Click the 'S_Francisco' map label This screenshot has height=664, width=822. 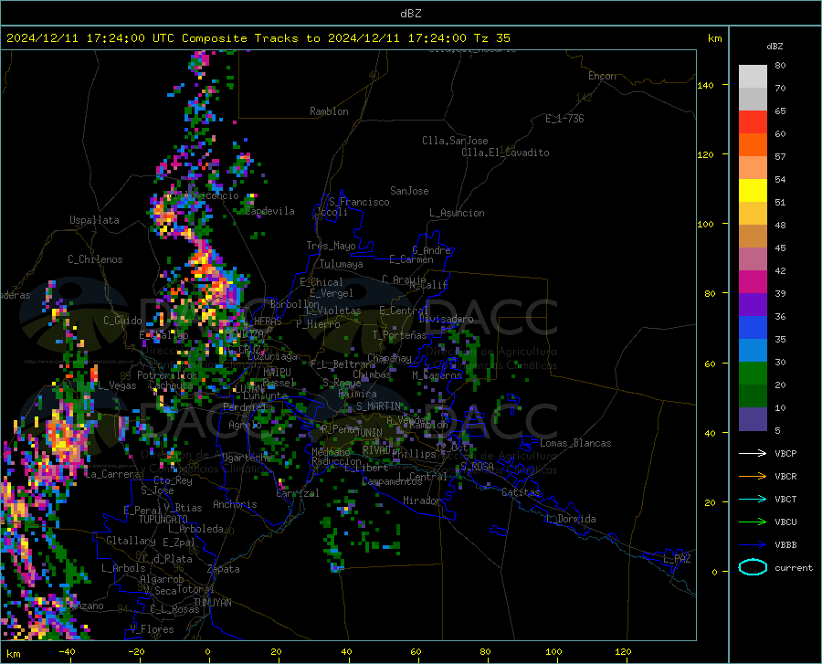click(x=359, y=202)
